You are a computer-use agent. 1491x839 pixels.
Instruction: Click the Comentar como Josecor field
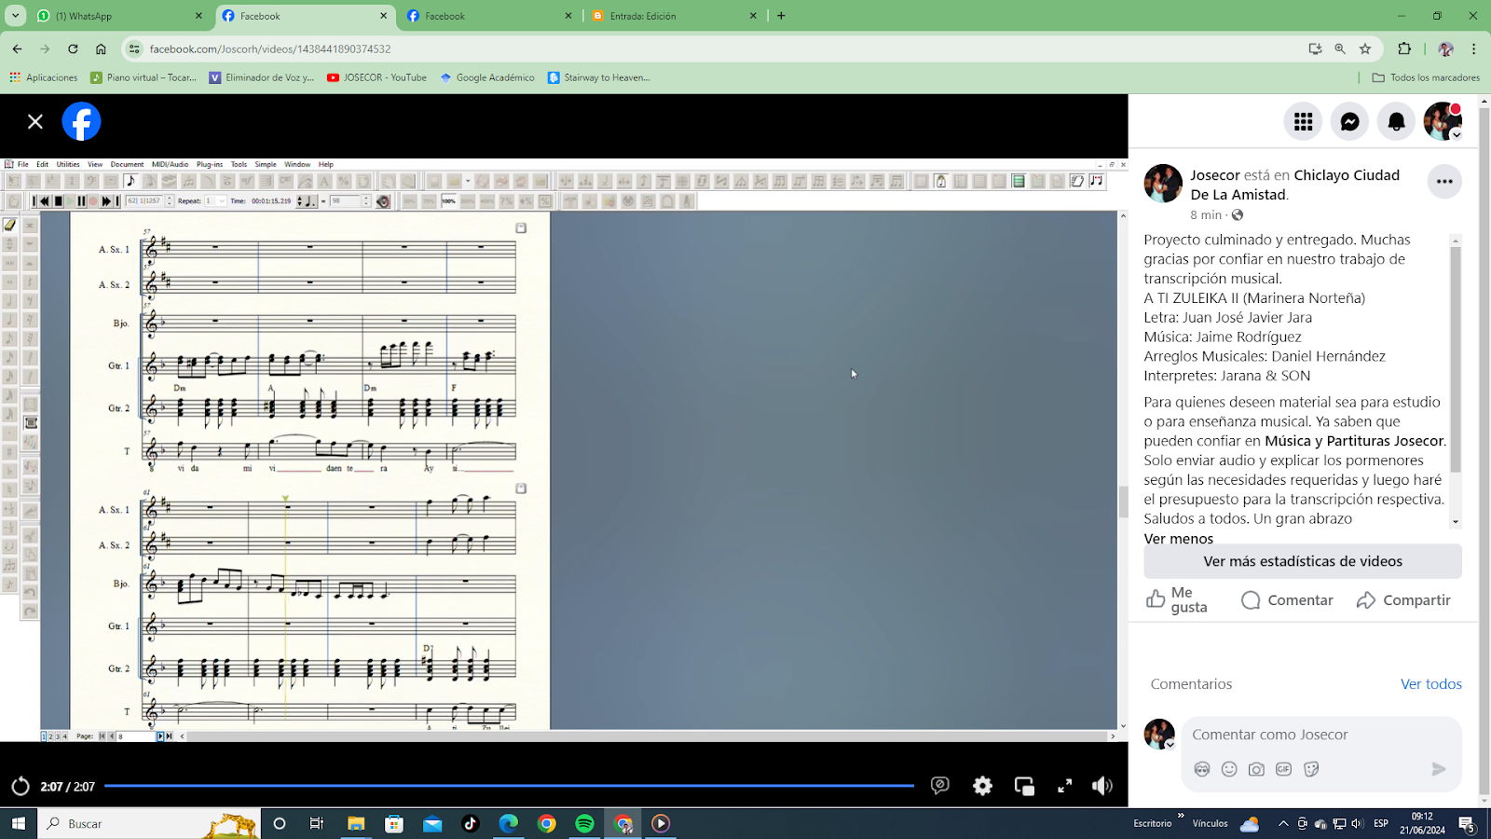coord(1321,735)
